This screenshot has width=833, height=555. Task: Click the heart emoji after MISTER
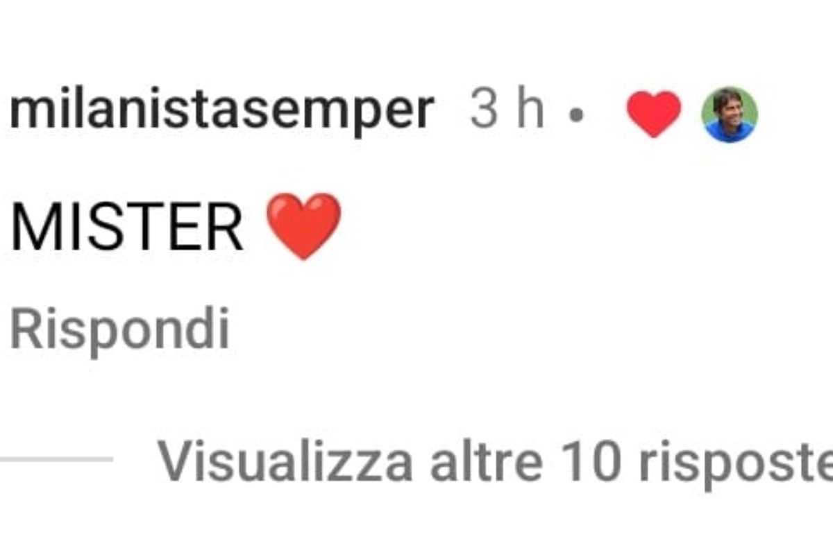click(304, 226)
